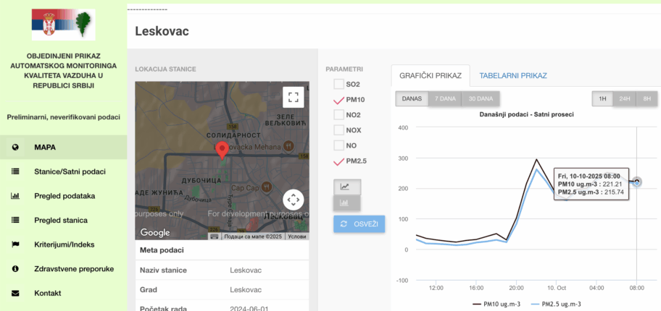This screenshot has width=661, height=311.
Task: Click the envelope icon next to Kontakt
Action: click(x=15, y=293)
